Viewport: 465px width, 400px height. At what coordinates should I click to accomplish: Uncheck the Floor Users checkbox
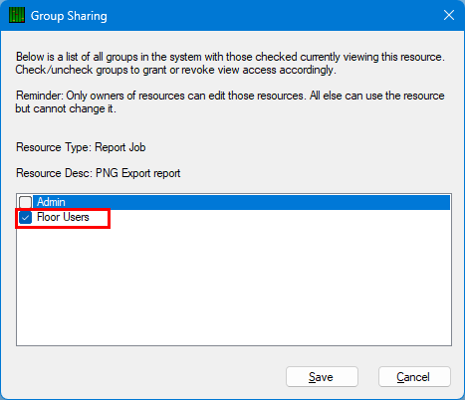point(25,218)
